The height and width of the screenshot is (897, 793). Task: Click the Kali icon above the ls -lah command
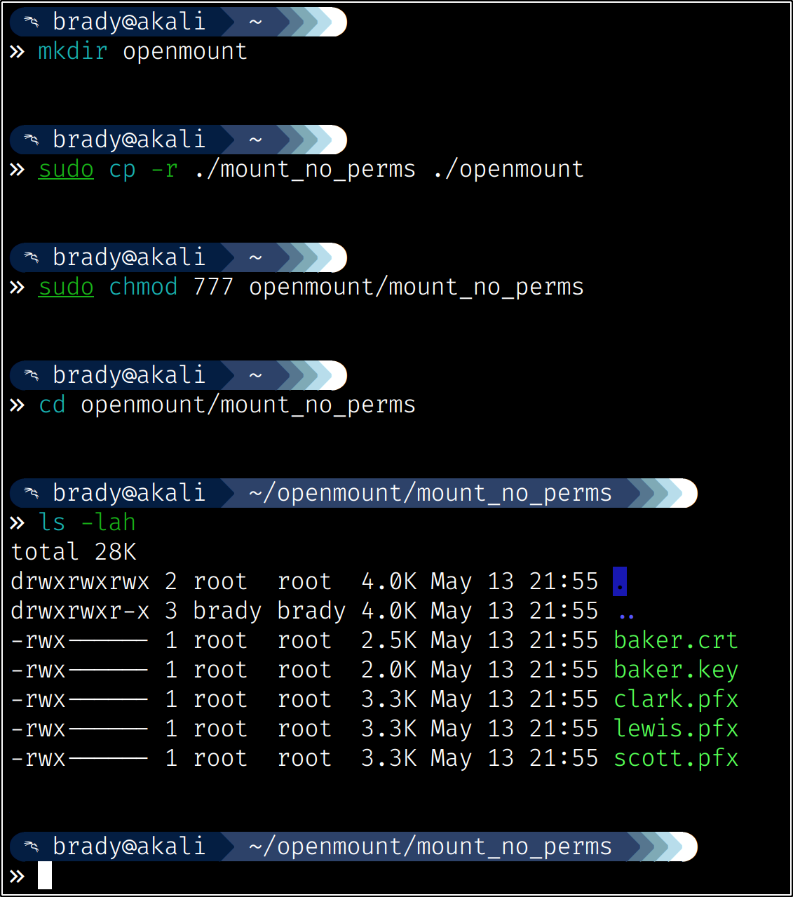32,493
